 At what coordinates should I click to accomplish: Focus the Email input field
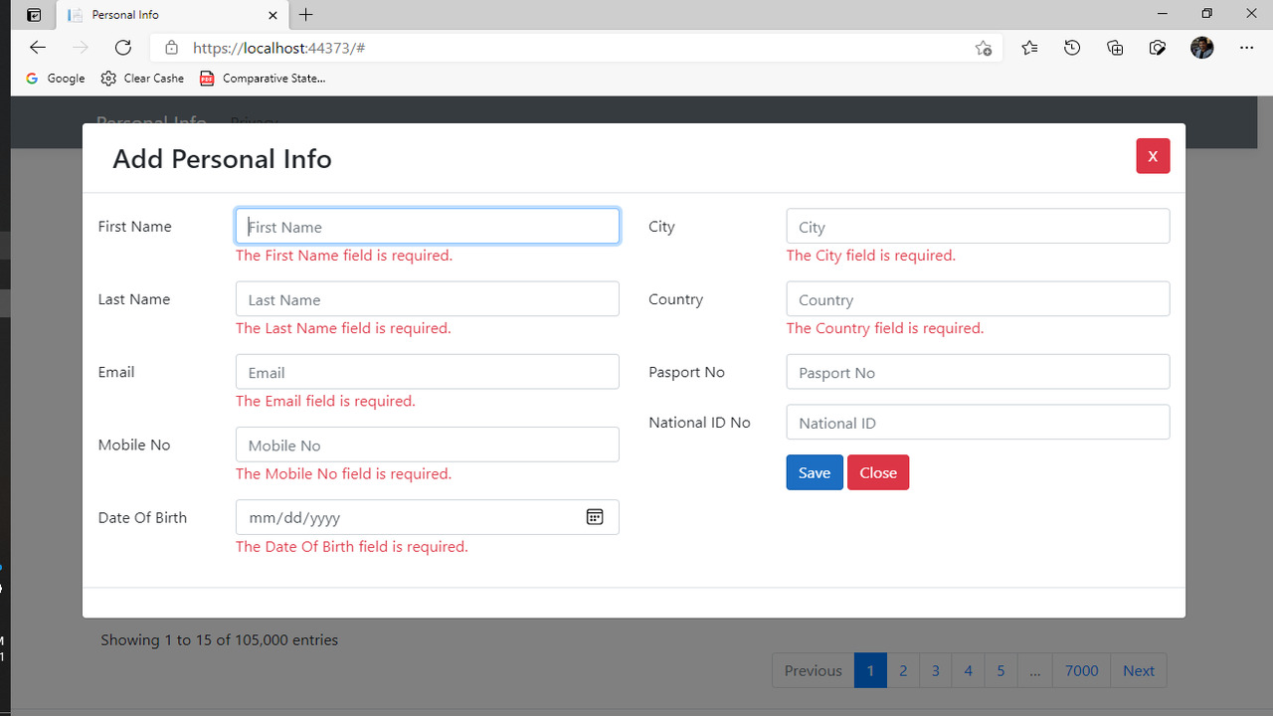pos(427,372)
